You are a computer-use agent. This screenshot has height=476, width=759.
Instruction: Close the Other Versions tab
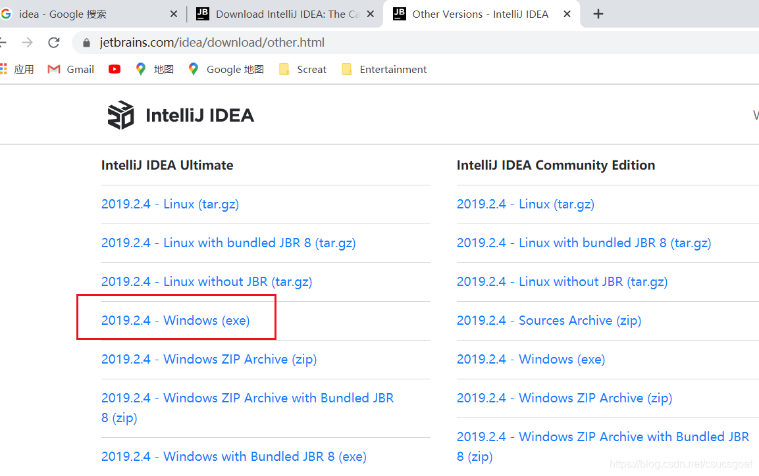tap(567, 14)
